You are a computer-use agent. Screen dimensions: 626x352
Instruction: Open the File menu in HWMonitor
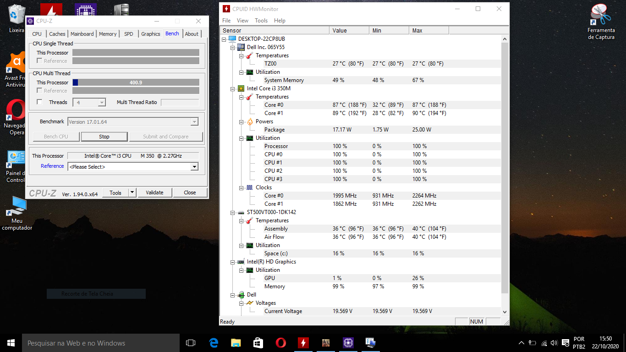[226, 21]
